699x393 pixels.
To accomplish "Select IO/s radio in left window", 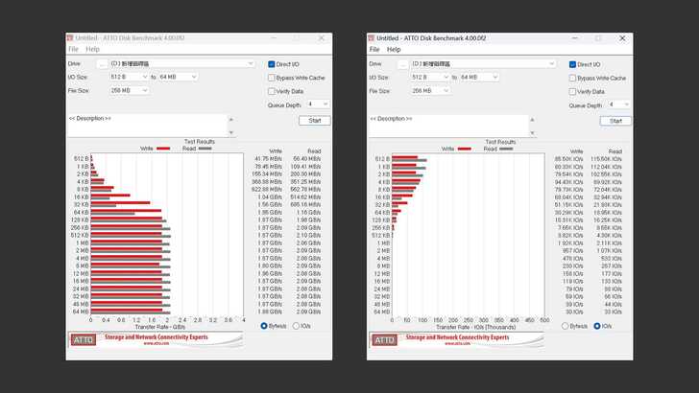I will point(296,326).
